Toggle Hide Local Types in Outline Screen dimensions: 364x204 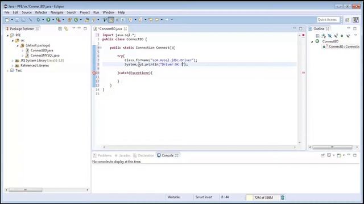tap(348, 36)
